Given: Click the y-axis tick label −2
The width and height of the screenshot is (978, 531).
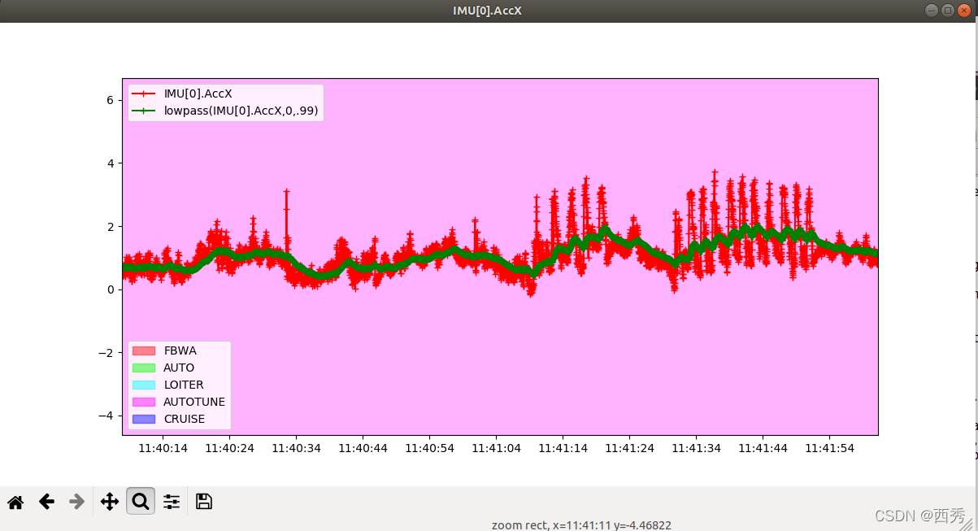Looking at the screenshot, I should (x=106, y=353).
